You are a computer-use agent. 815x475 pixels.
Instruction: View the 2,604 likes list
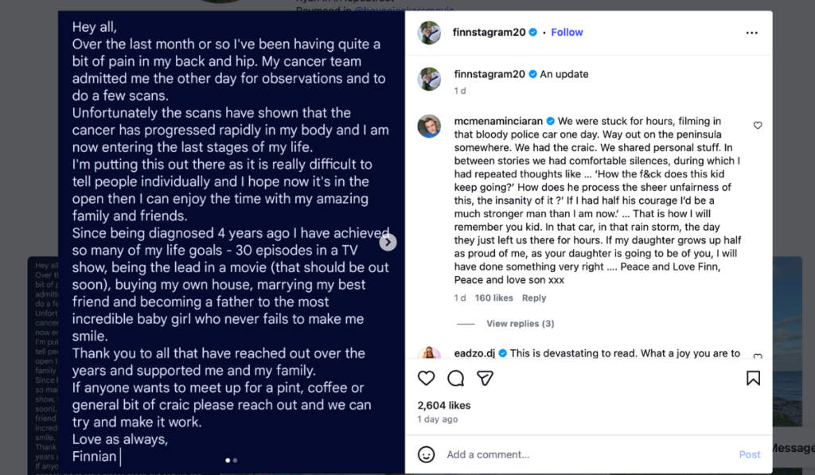coord(444,405)
